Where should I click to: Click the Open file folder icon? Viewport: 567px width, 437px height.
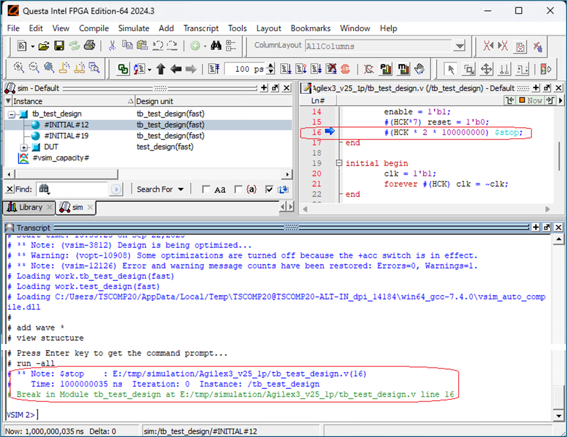point(44,46)
